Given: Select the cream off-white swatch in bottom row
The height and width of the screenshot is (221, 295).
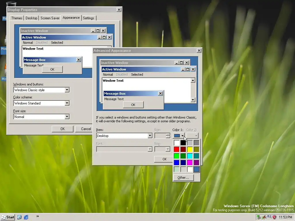Looking at the screenshot, I should [x=190, y=169].
